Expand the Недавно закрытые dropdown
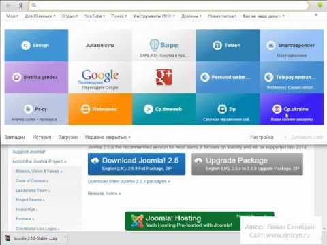This screenshot has width=327, height=245. point(108,137)
